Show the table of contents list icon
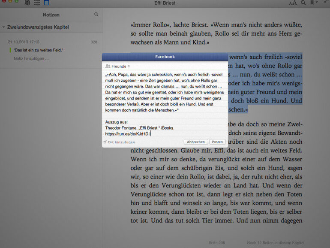Viewport: 330px width, 248px height. point(37,3)
